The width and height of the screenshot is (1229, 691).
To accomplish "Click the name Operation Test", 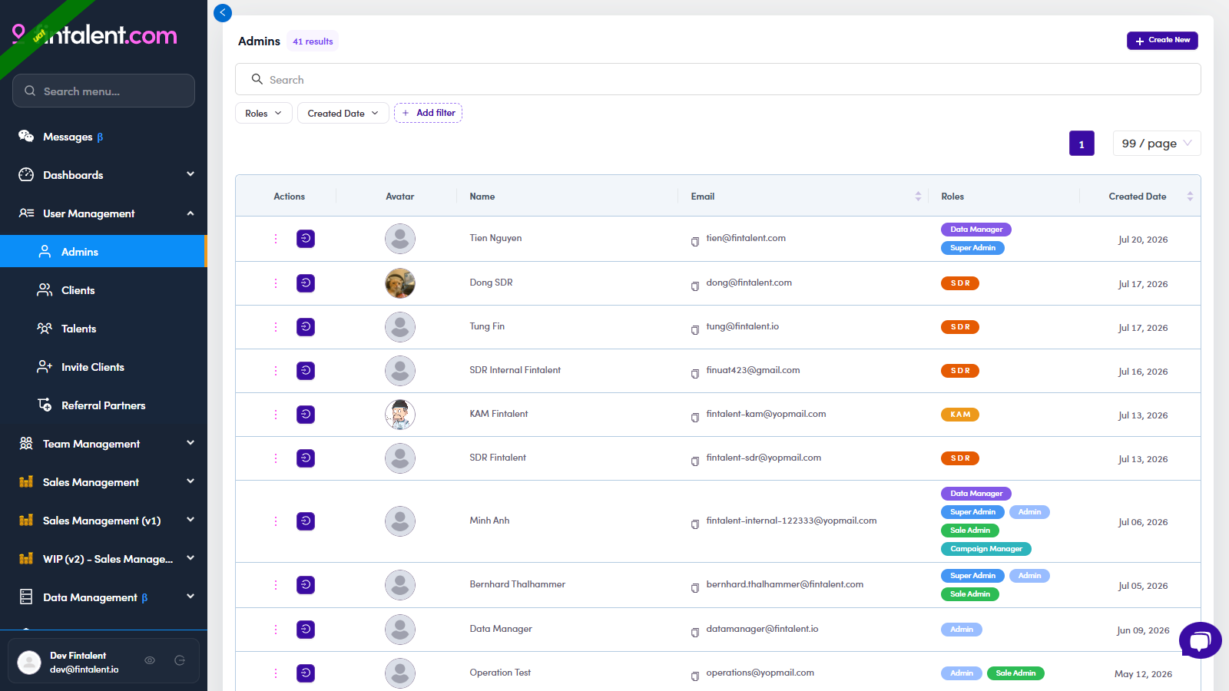I will click(500, 673).
